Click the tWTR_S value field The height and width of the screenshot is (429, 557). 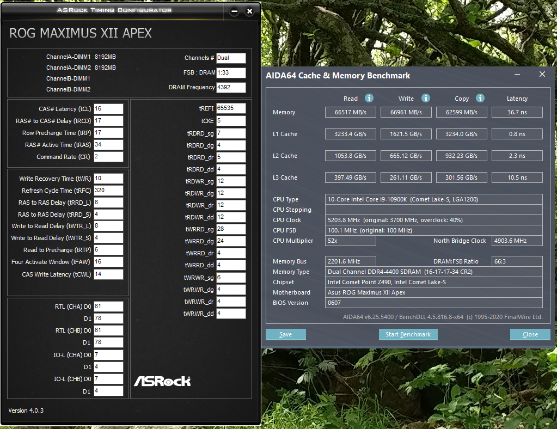[109, 237]
